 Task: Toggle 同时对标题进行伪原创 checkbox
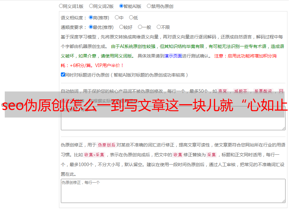[63, 75]
